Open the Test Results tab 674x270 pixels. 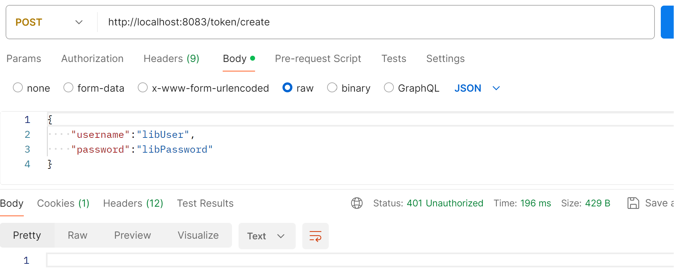205,203
